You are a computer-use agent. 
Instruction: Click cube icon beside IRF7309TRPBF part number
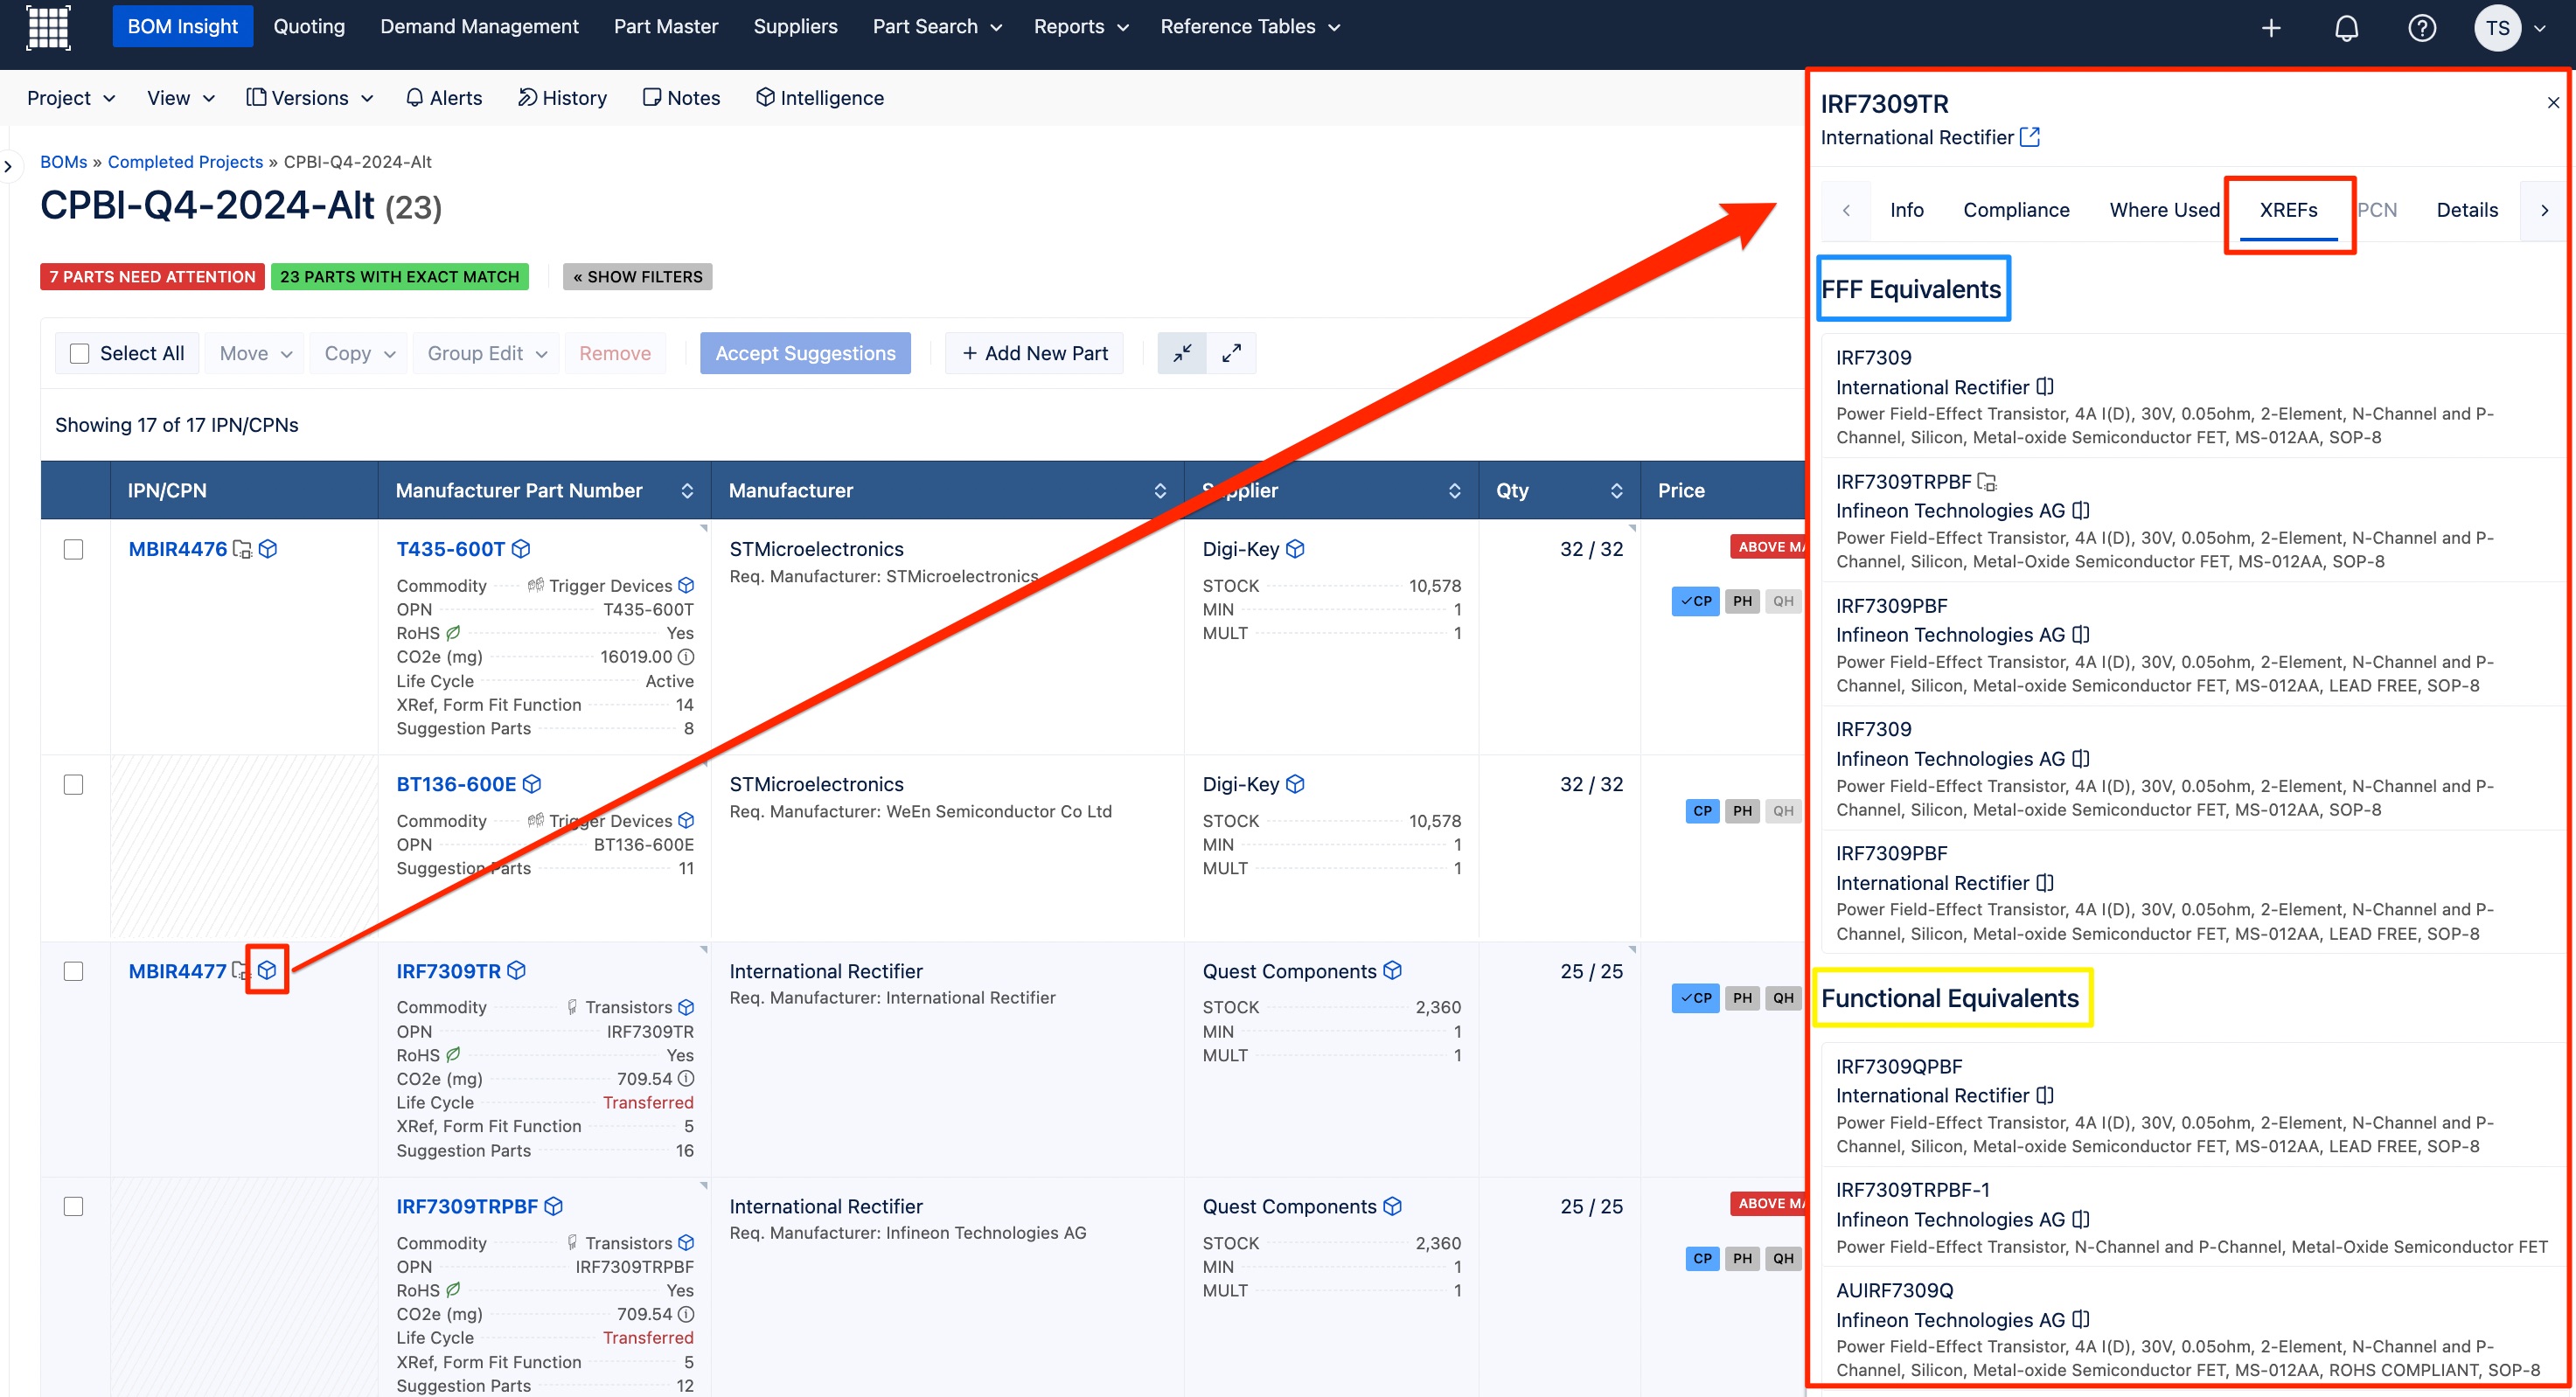(x=553, y=1206)
